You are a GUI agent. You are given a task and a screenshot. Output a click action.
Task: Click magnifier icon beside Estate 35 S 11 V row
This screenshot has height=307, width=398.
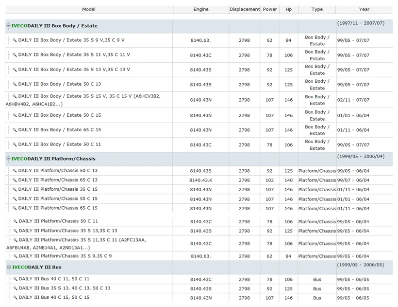tap(15, 54)
